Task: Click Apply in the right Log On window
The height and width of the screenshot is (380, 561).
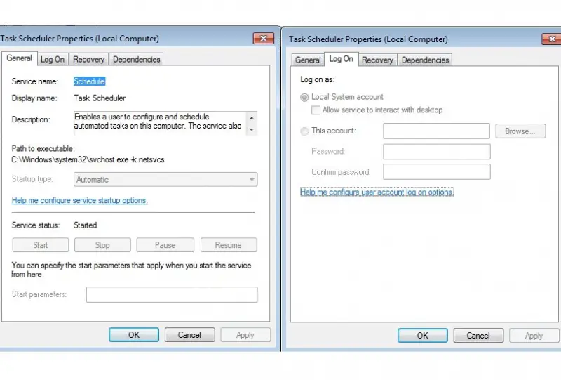Action: pyautogui.click(x=534, y=336)
